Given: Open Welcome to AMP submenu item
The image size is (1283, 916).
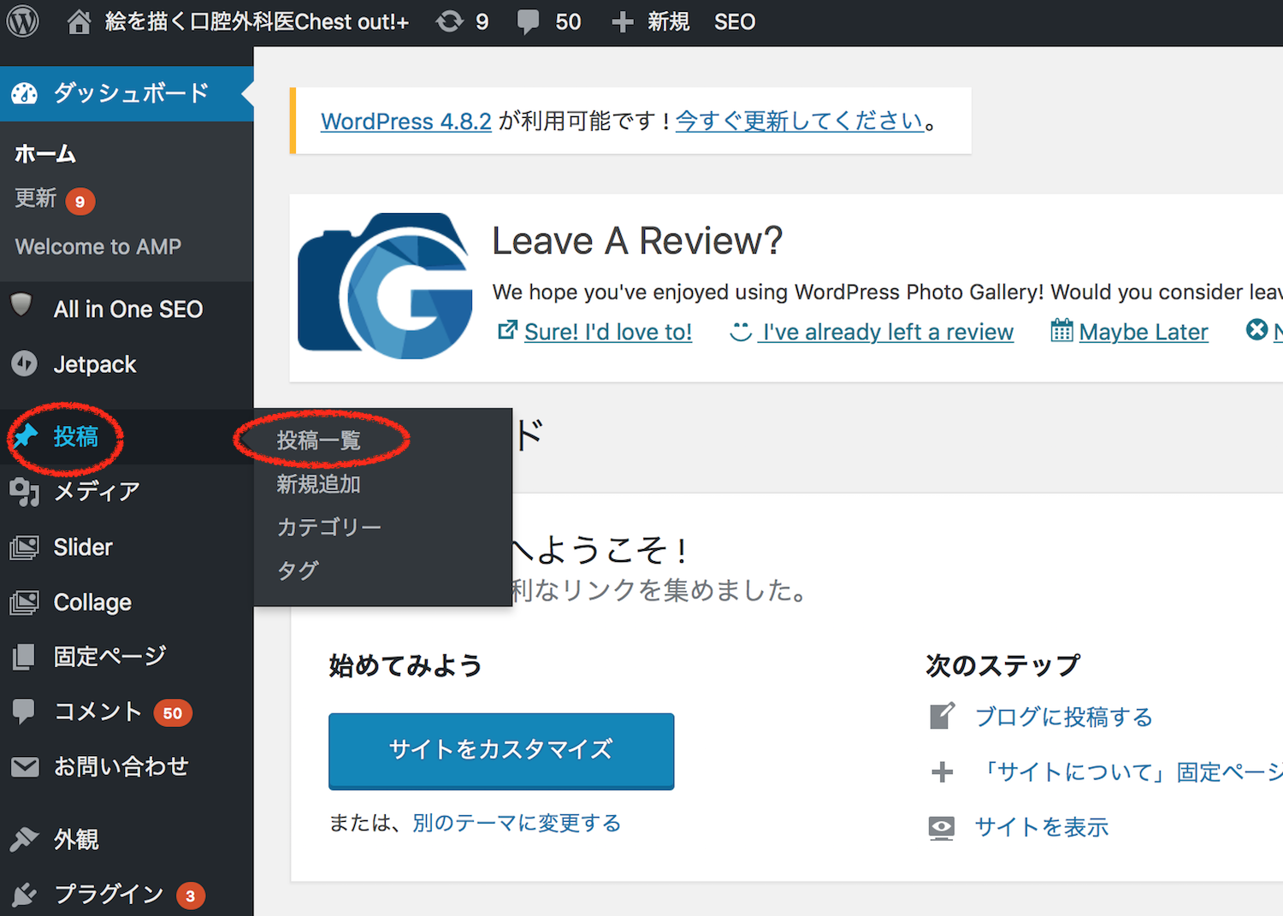Looking at the screenshot, I should (x=98, y=247).
